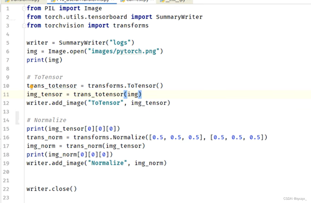Click 'transforms' at end of line 3
The width and height of the screenshot is (311, 203).
(x=131, y=26)
